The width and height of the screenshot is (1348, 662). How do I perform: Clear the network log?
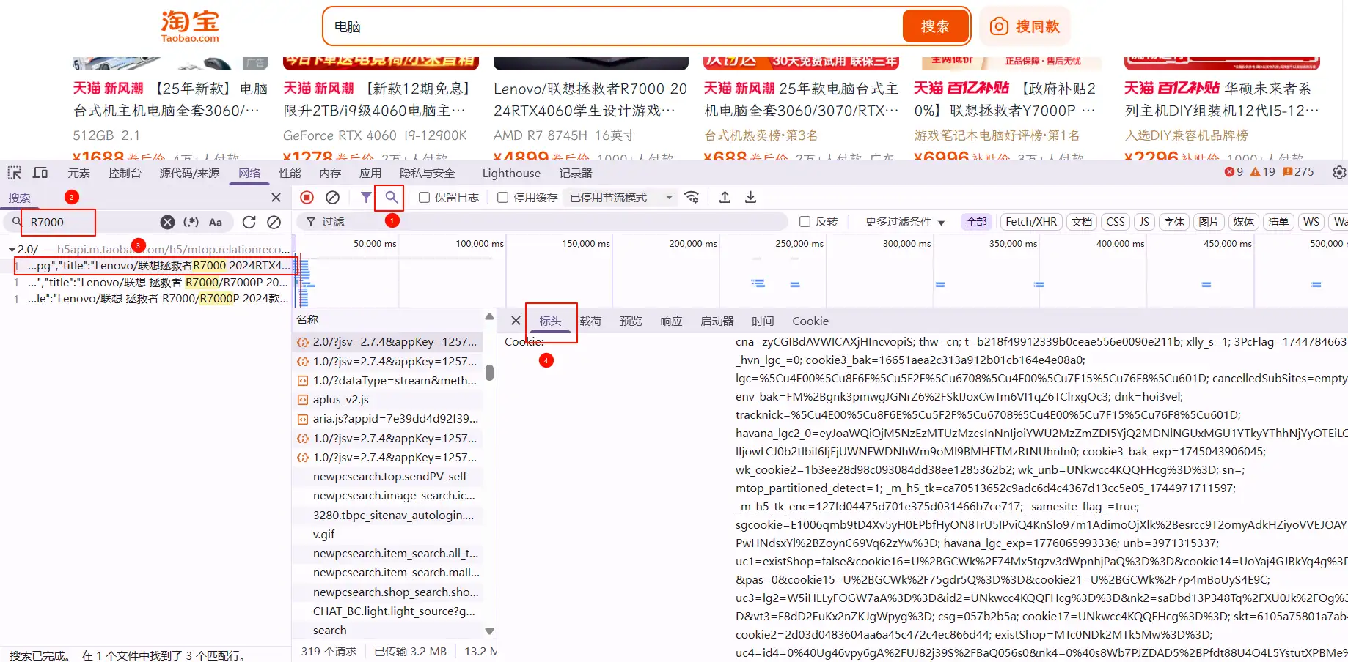tap(332, 197)
